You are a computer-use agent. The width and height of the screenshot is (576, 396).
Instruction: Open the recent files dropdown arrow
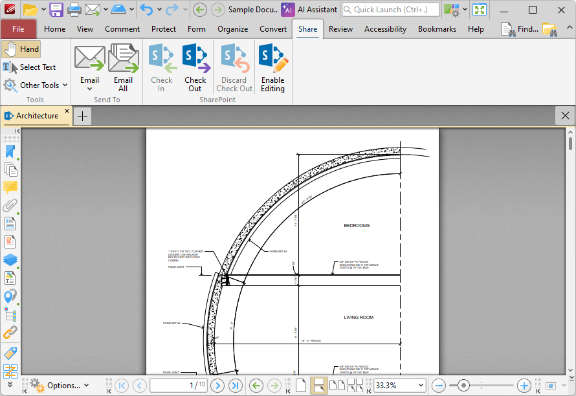click(x=43, y=10)
